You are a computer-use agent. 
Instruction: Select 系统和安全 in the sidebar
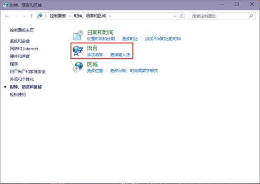20,41
